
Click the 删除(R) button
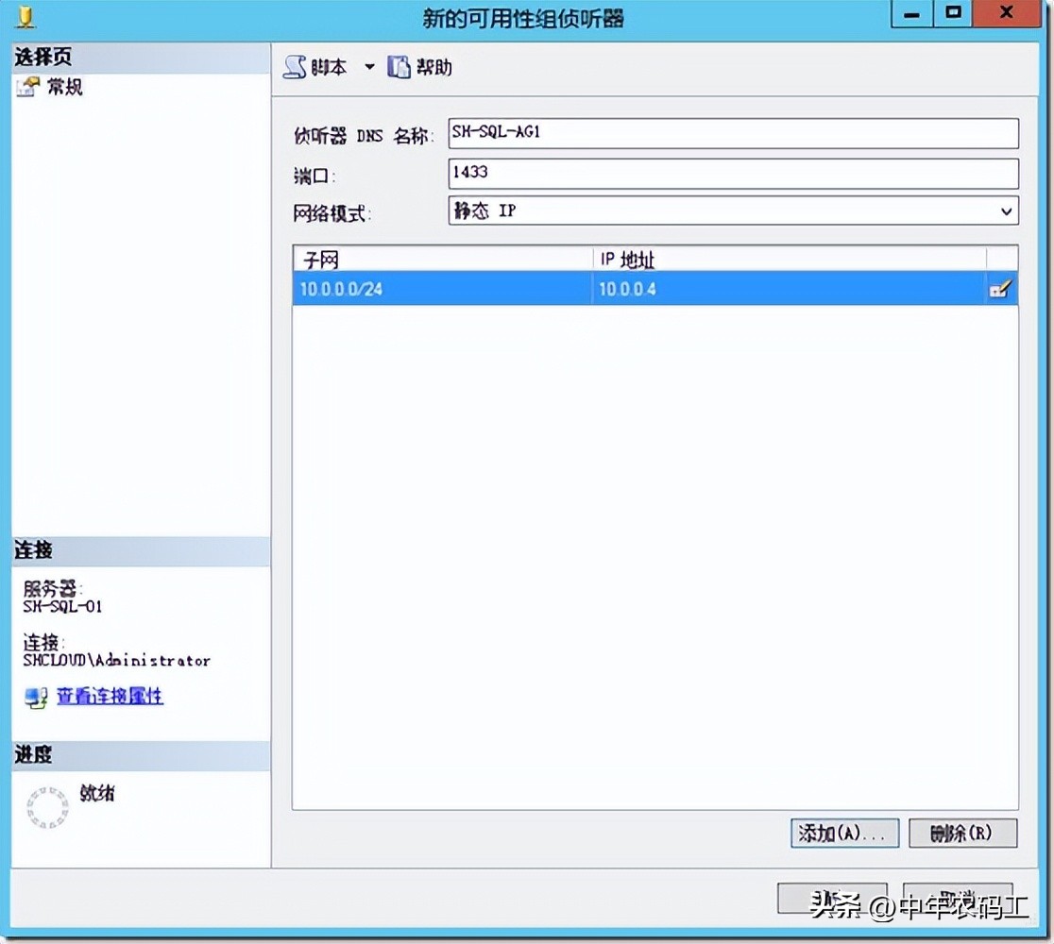click(x=962, y=834)
